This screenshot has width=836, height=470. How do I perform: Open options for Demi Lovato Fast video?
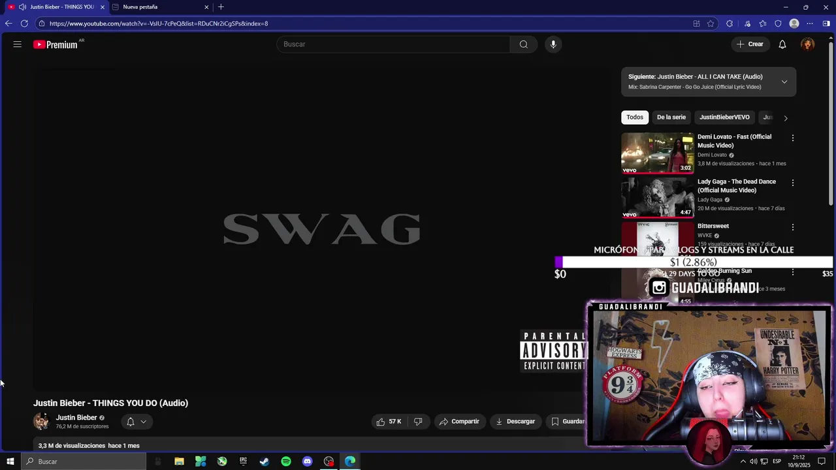click(793, 138)
